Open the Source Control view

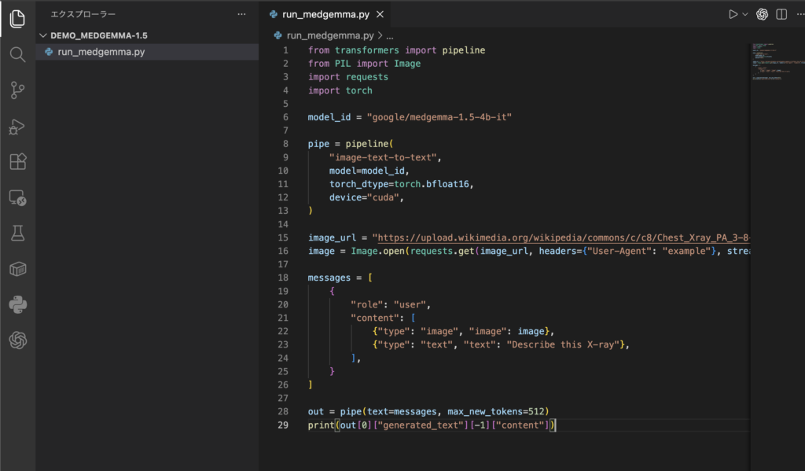pyautogui.click(x=17, y=90)
